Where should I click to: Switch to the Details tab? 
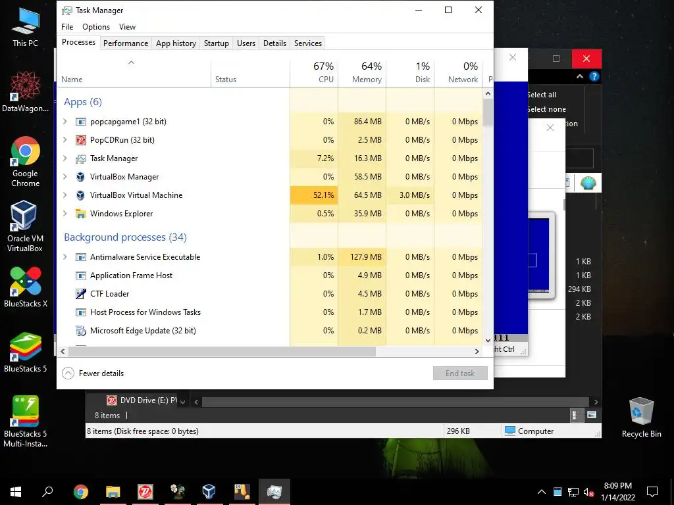(274, 43)
